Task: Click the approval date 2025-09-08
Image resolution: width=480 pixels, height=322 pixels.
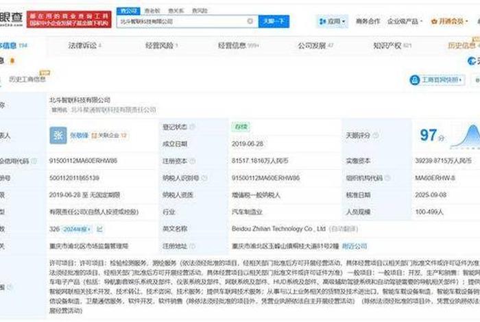Action: (431, 195)
